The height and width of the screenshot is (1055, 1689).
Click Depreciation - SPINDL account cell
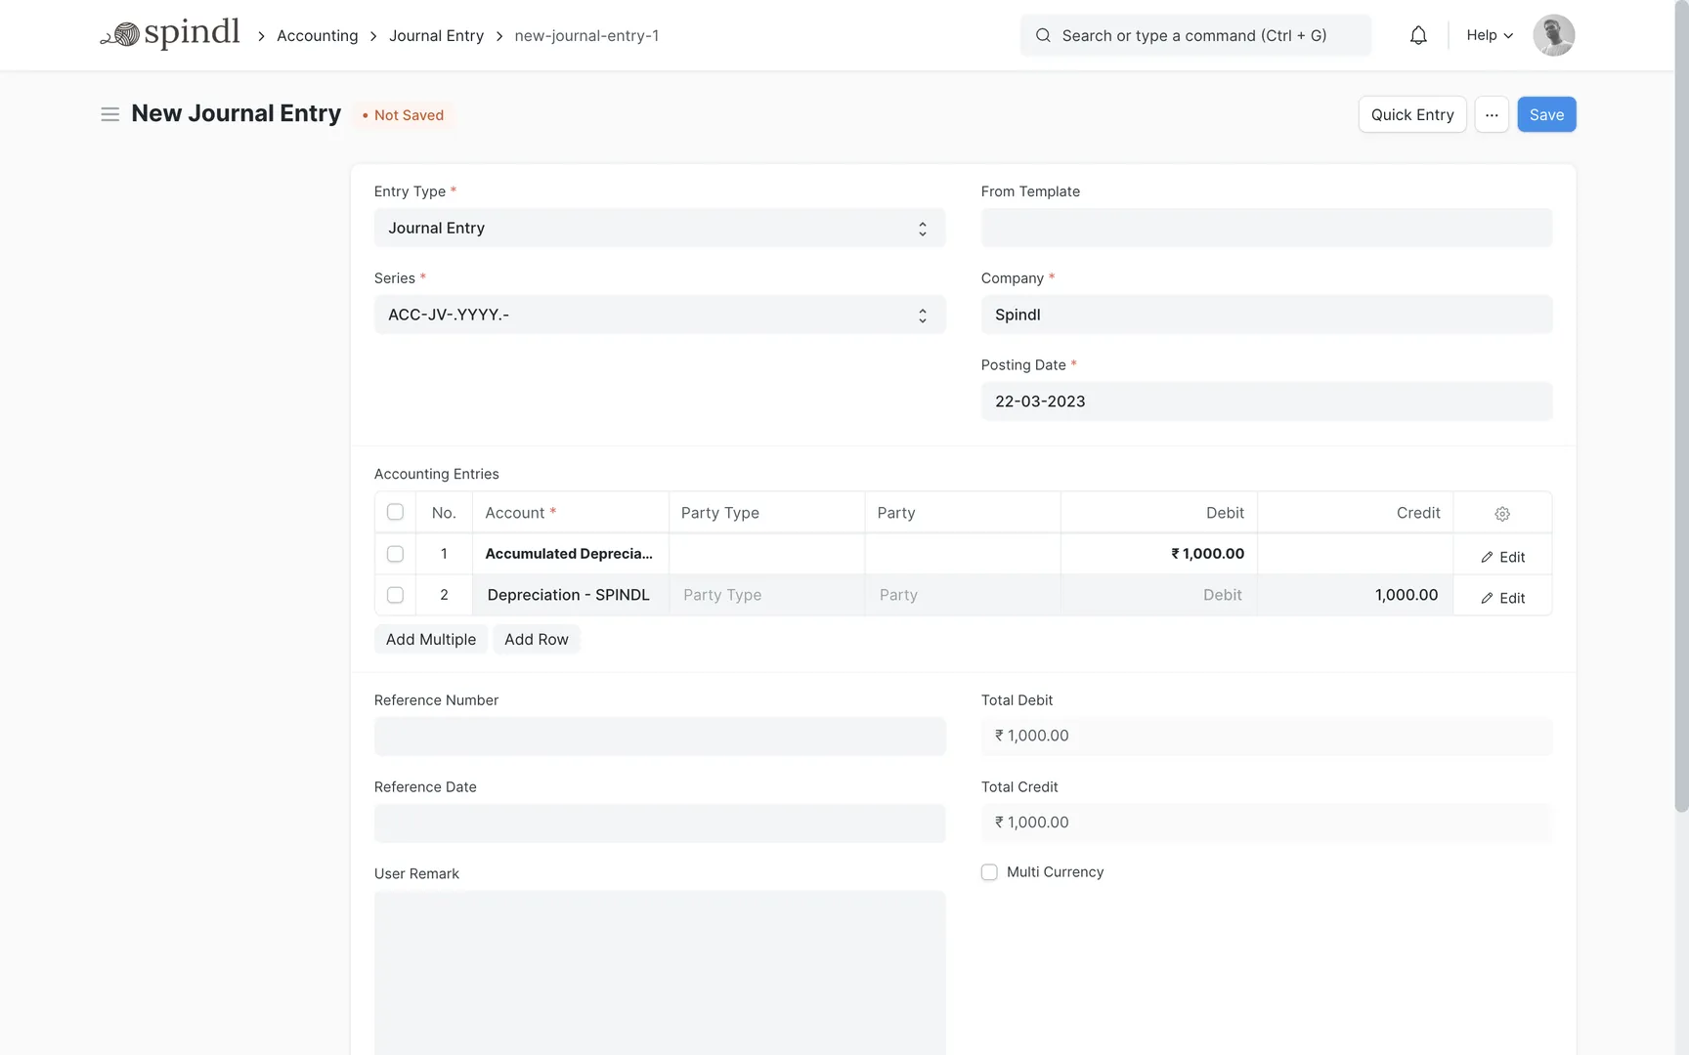point(571,595)
